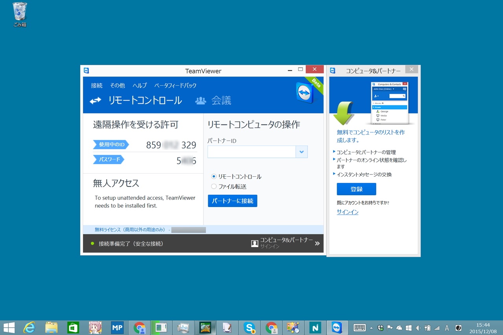The height and width of the screenshot is (335, 503).
Task: Open the 接続 menu
Action: (97, 85)
